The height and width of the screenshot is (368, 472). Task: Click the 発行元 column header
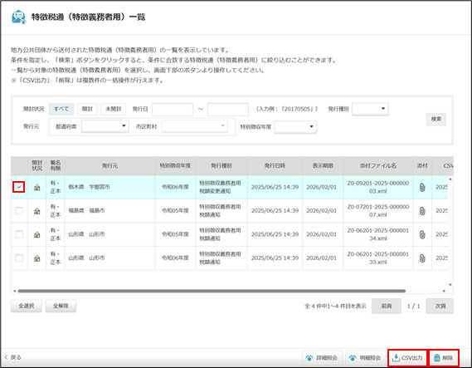(109, 166)
